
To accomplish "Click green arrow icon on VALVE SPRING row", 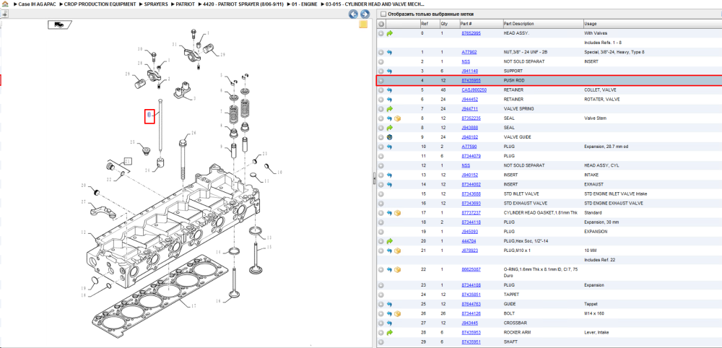I will click(x=390, y=108).
